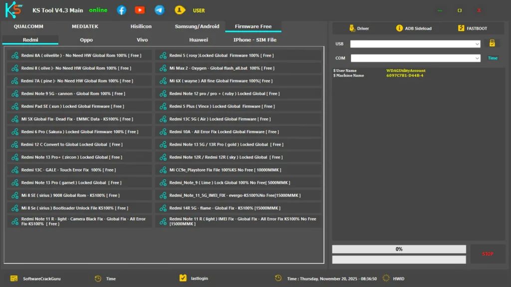
Task: Click the YouTube icon in header
Action: click(140, 10)
